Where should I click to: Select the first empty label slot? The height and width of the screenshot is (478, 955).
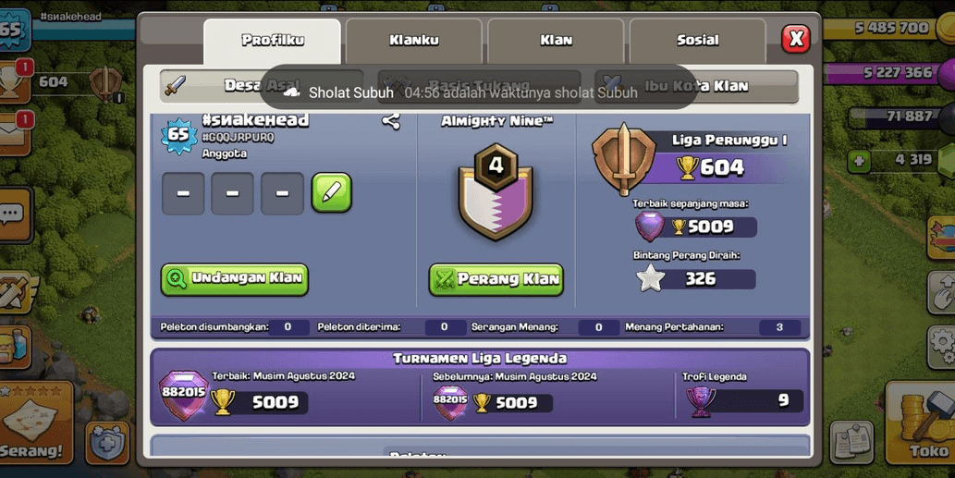183,193
